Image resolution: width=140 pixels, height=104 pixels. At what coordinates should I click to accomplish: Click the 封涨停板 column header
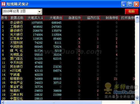[x=109, y=18]
